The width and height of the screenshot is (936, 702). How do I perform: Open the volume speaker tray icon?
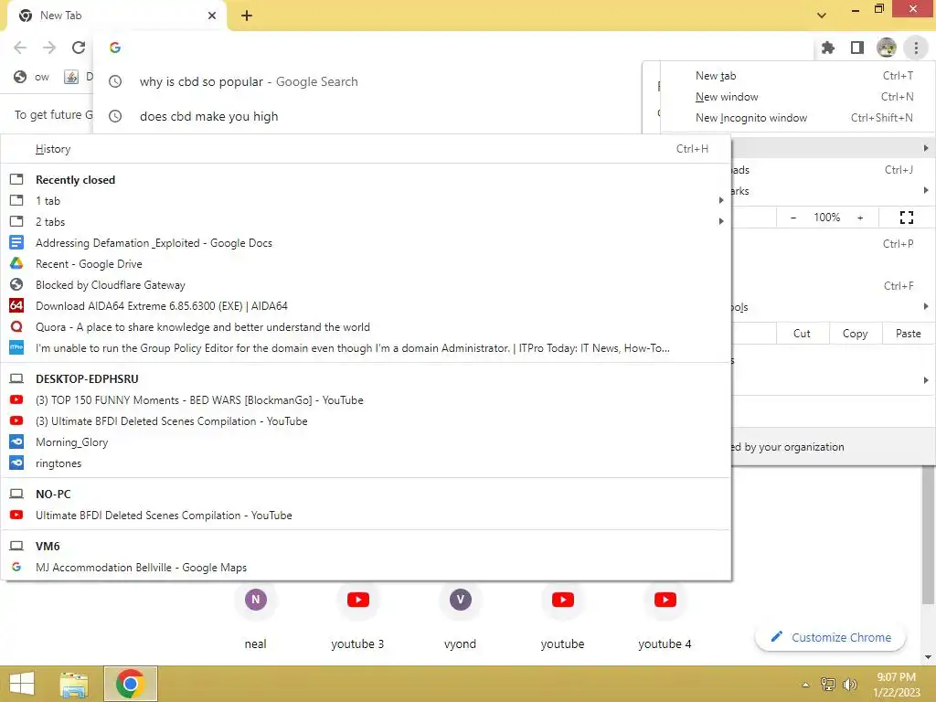click(850, 684)
